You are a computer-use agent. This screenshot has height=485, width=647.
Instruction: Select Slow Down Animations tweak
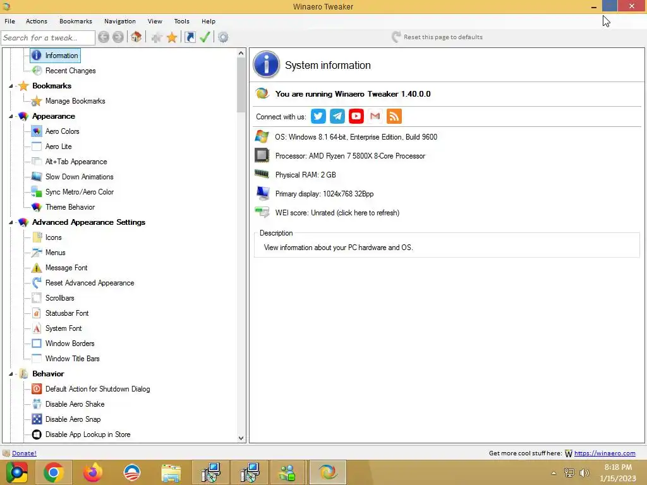click(x=79, y=177)
